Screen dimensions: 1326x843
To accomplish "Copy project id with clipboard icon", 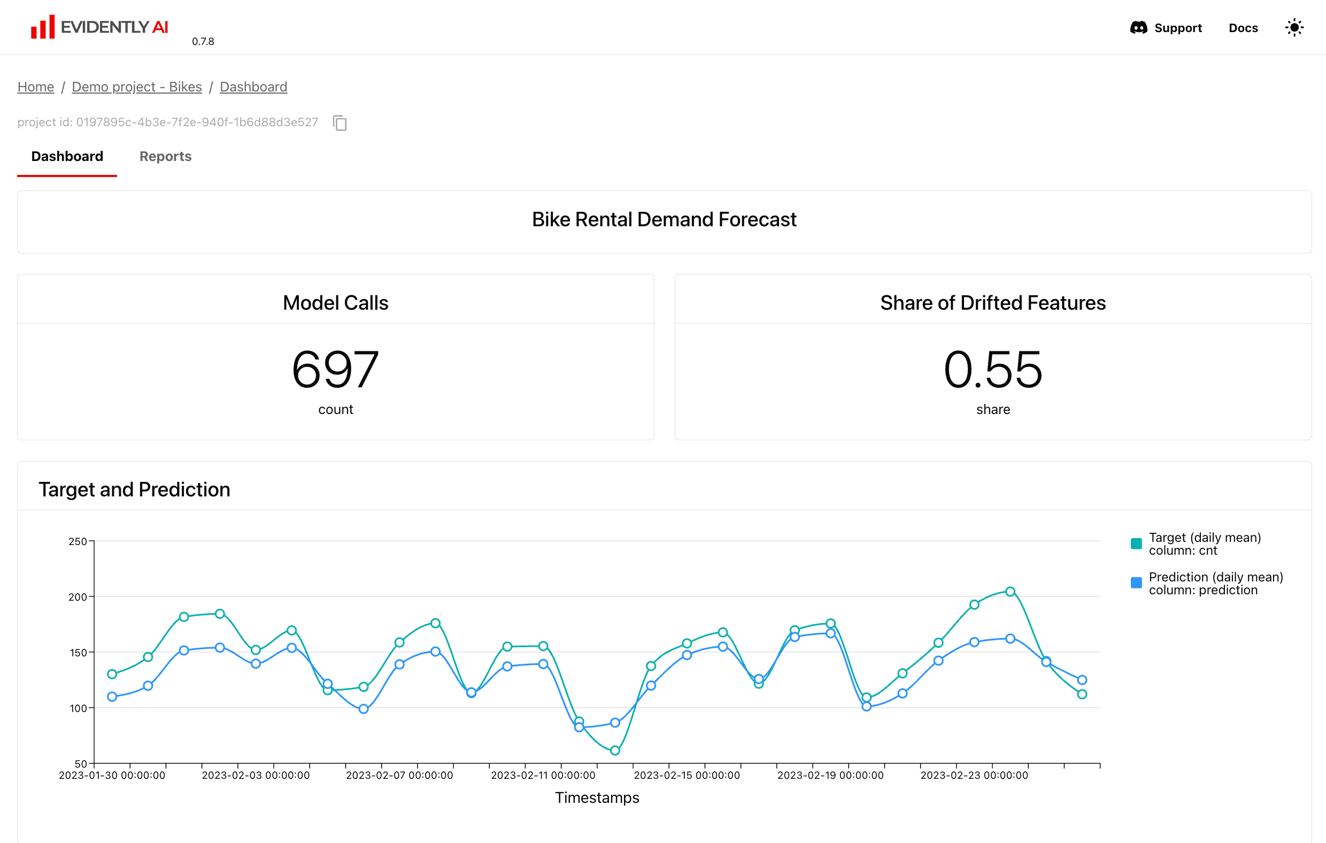I will tap(340, 123).
